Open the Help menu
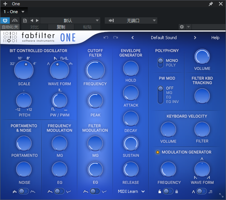Screen dimensions: 226x200 coord(215,38)
